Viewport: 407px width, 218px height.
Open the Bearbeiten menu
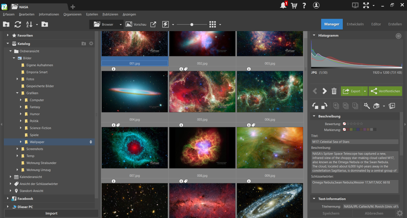(27, 14)
